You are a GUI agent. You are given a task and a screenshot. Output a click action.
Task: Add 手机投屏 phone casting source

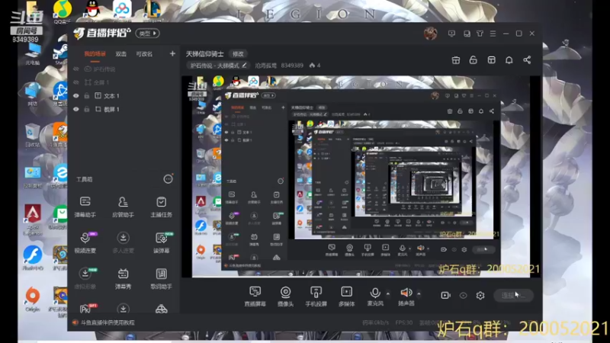tap(316, 297)
